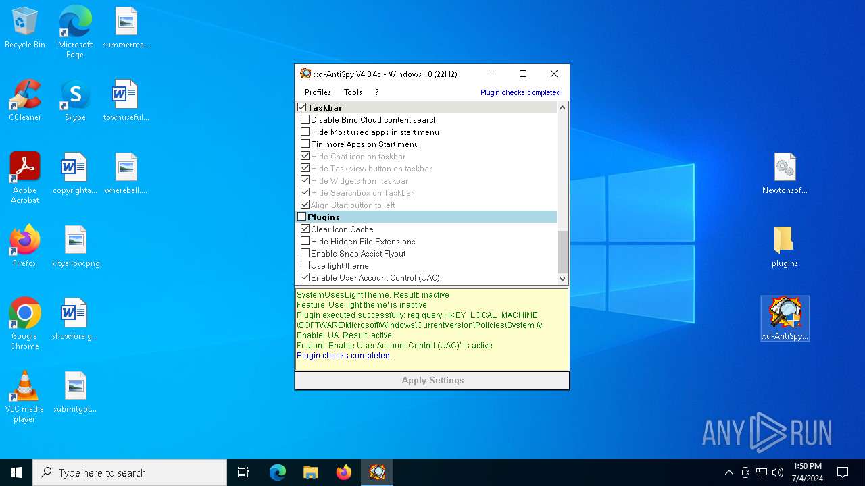Check Pin more Apps on Start menu

pos(305,144)
